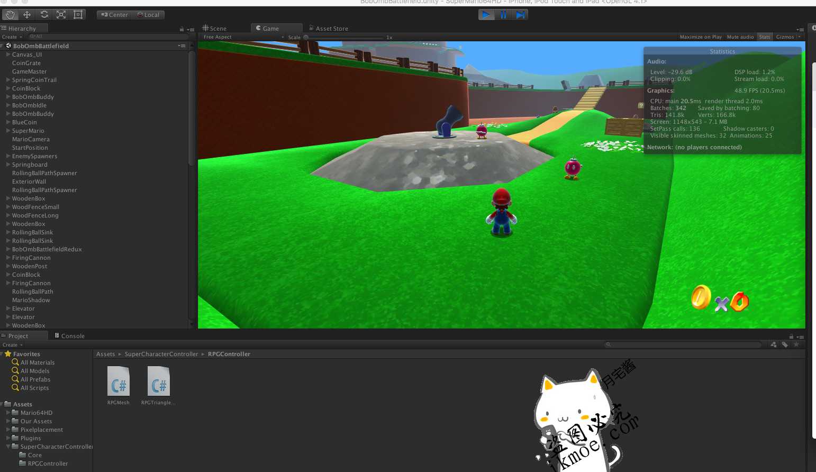
Task: Select the Hand tool in the toolbar
Action: [10, 15]
